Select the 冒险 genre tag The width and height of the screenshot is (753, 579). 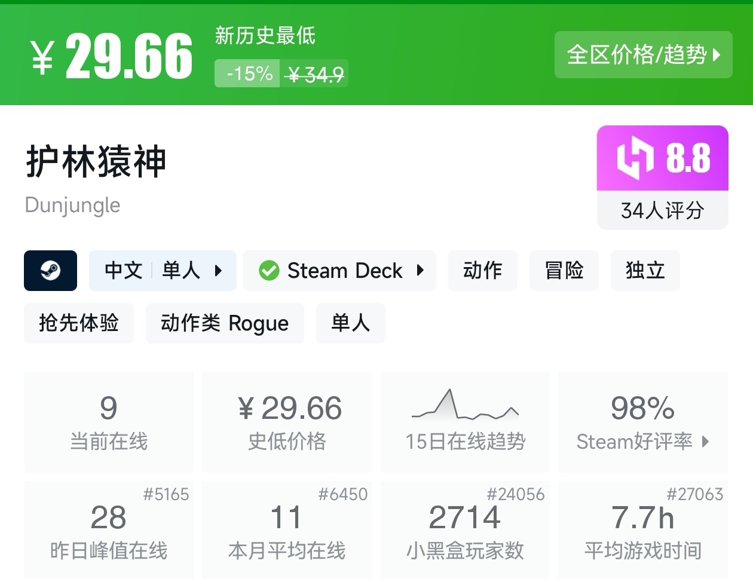[564, 271]
